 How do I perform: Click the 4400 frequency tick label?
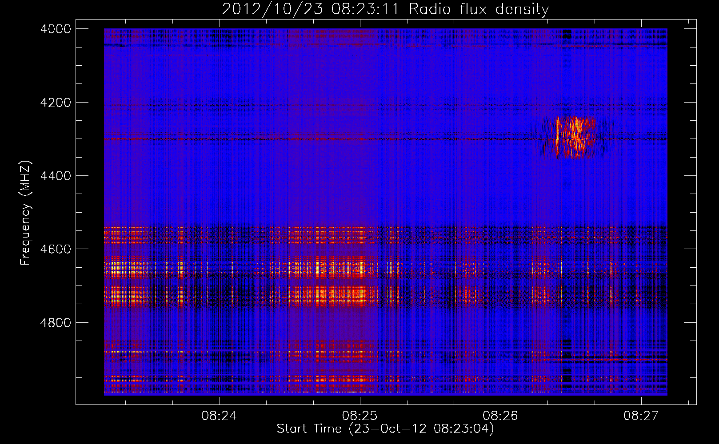[56, 176]
